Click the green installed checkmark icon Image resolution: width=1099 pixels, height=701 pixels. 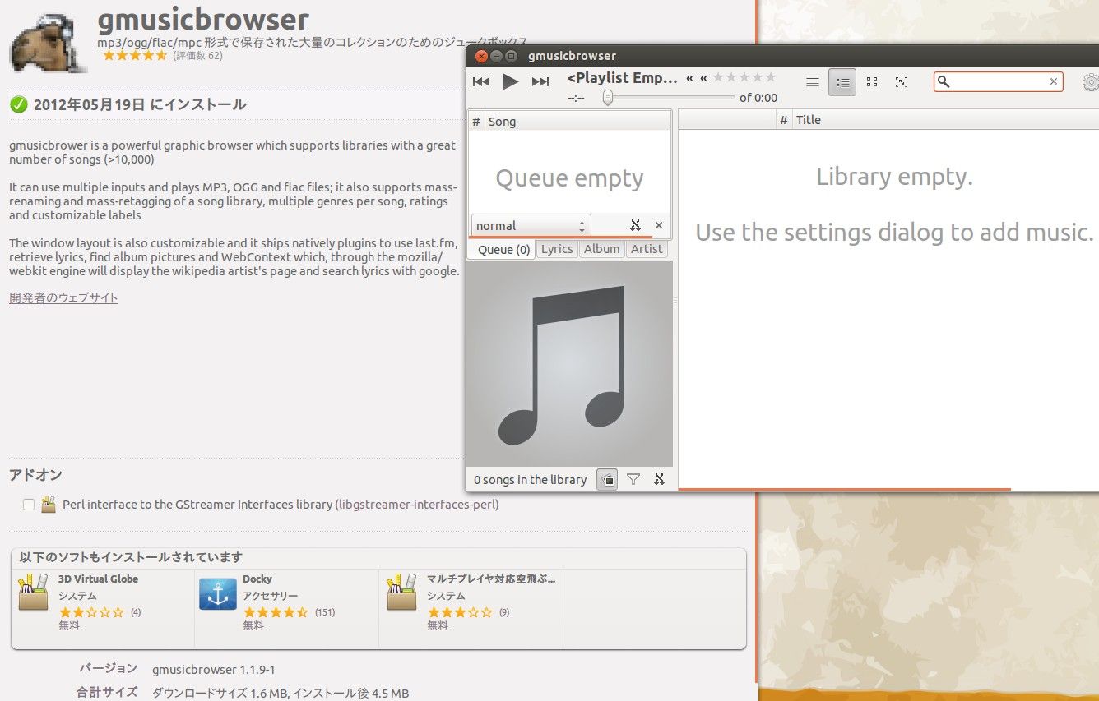[19, 104]
